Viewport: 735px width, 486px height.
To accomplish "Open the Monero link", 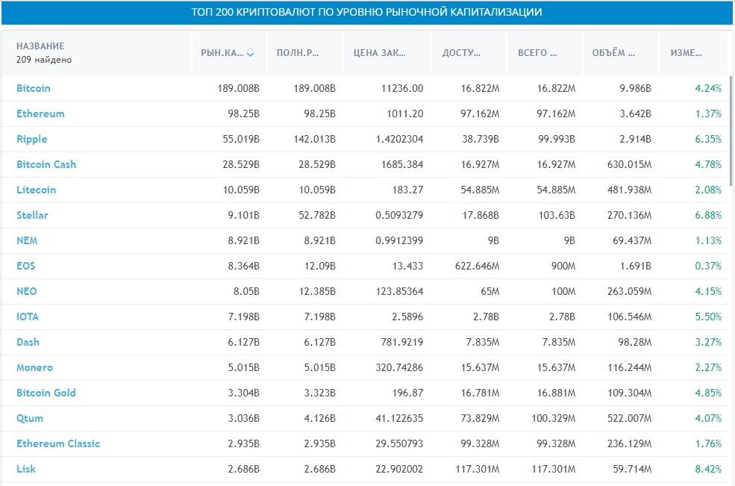I will click(34, 367).
